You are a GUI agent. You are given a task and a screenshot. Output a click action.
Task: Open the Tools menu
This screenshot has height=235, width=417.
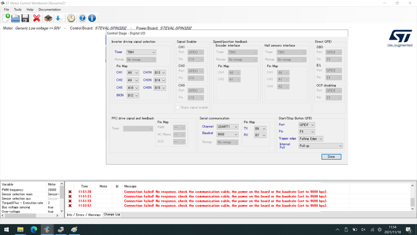tap(18, 10)
